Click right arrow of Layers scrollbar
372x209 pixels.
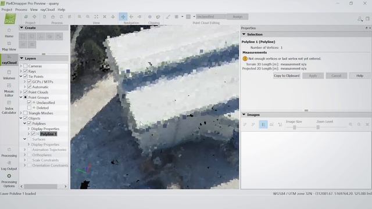pyautogui.click(x=66, y=186)
